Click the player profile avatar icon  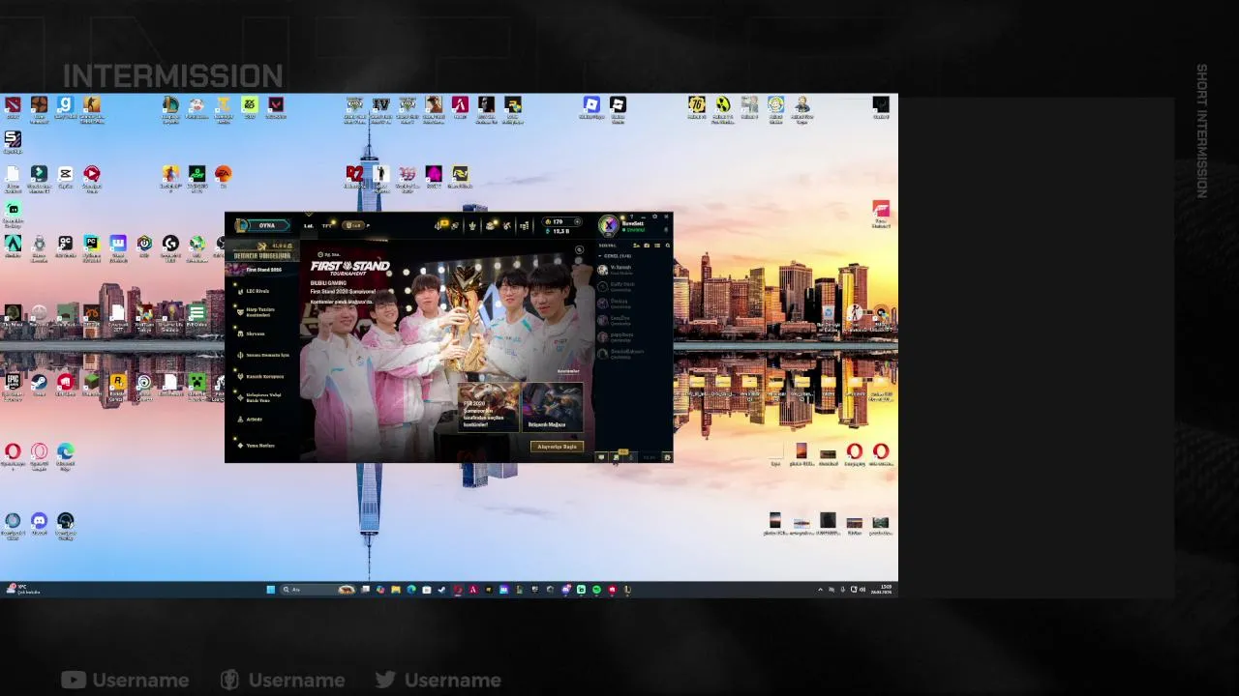pos(608,226)
